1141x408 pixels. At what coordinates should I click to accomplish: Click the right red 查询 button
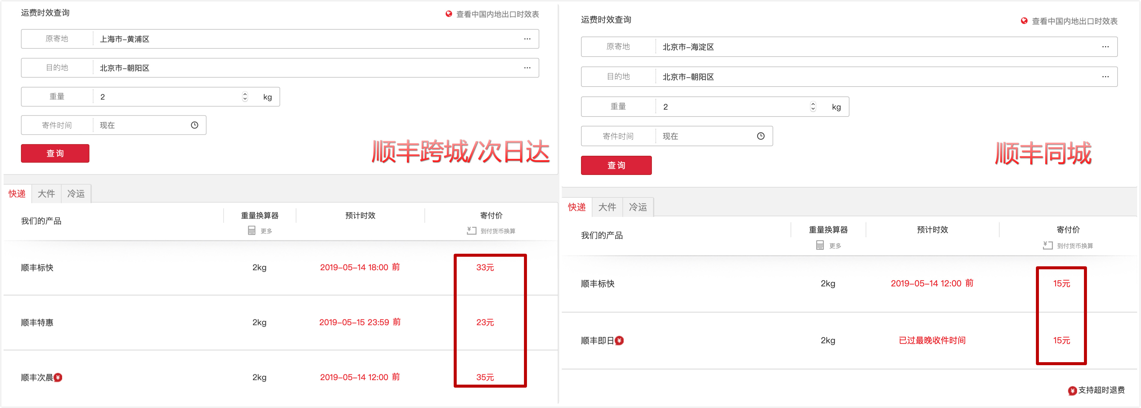click(616, 165)
